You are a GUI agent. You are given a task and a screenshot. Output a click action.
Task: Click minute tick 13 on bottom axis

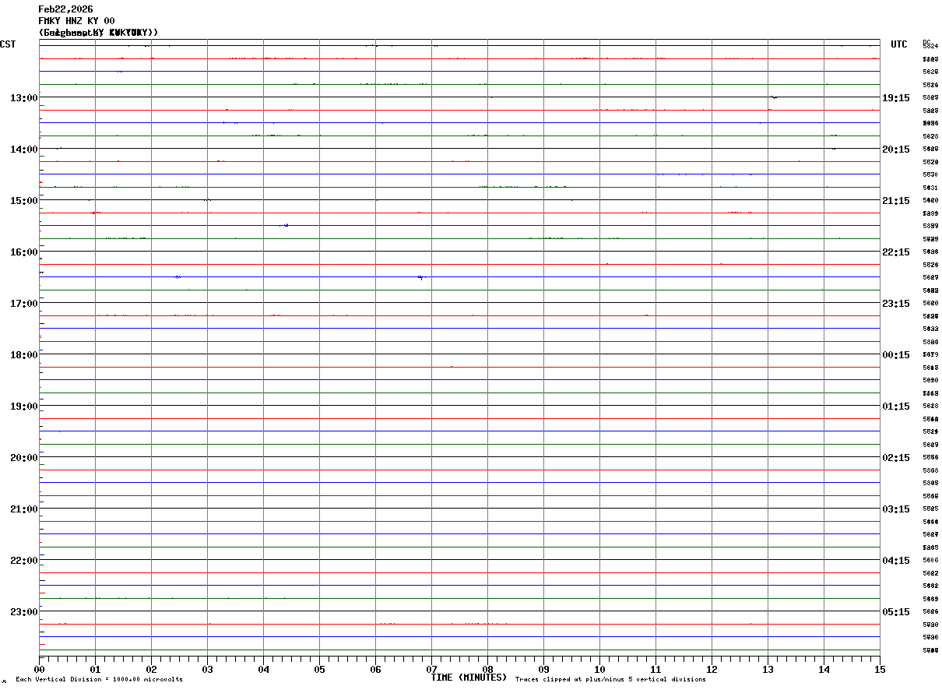click(x=768, y=669)
